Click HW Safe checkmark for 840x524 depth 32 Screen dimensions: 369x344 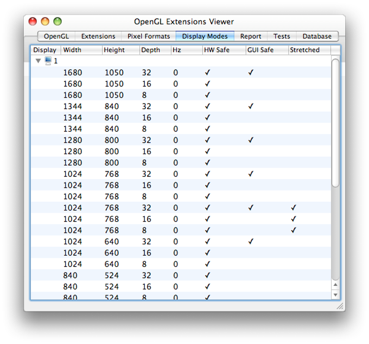(207, 276)
